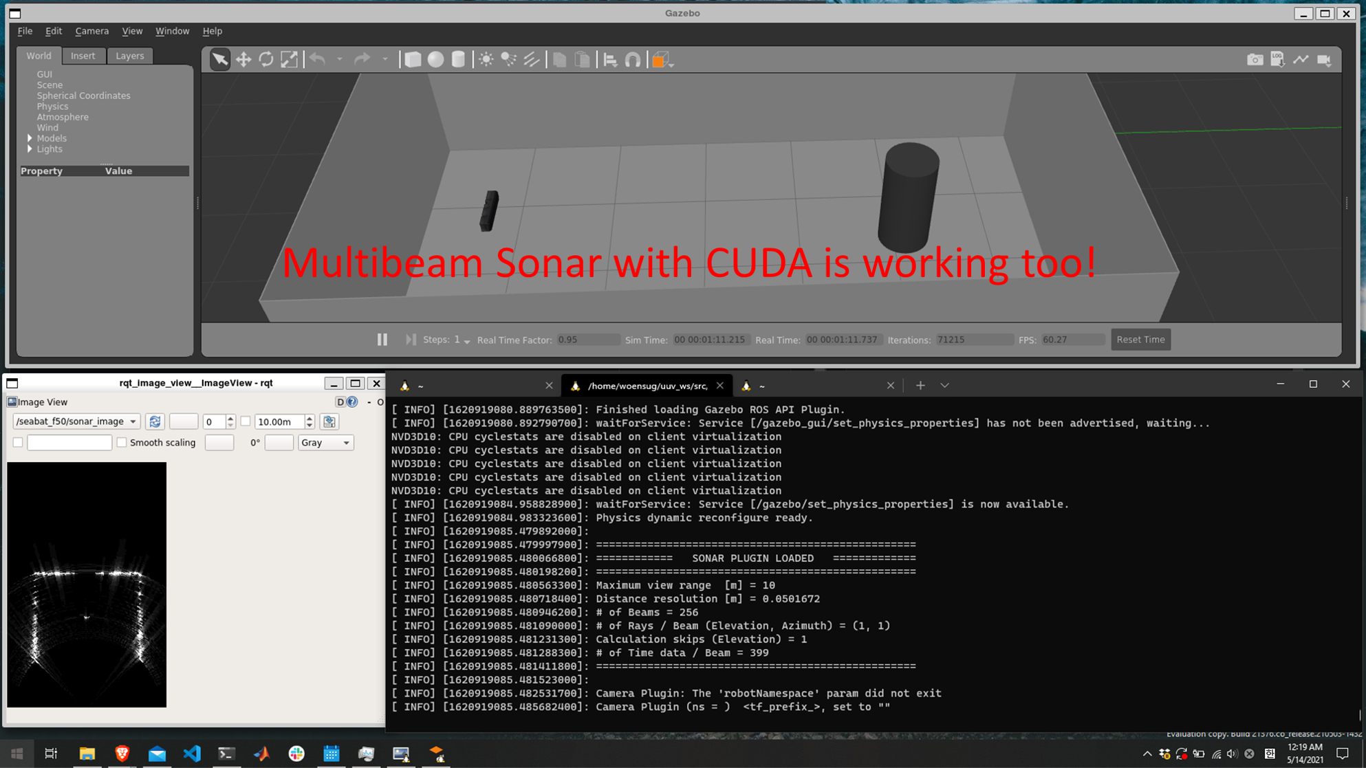
Task: Click the Redo arrow in Gazebo toolbar
Action: pos(362,60)
